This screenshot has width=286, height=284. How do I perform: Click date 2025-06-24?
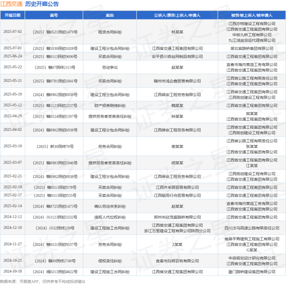[12, 56]
